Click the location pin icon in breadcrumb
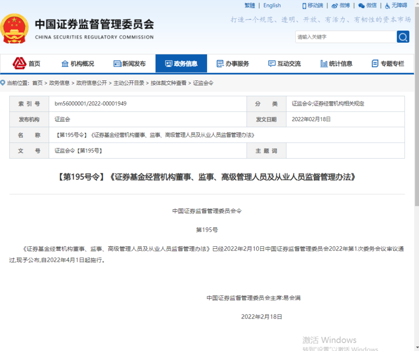The height and width of the screenshot is (351, 419). tap(2, 83)
